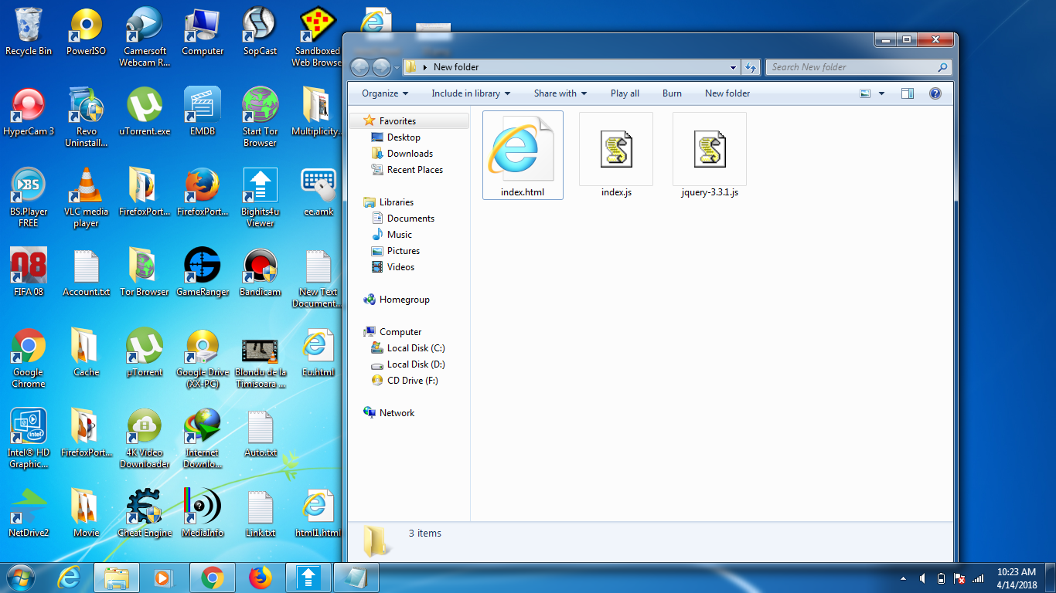The image size is (1056, 593).
Task: Click the Burn toolbar button
Action: click(672, 93)
